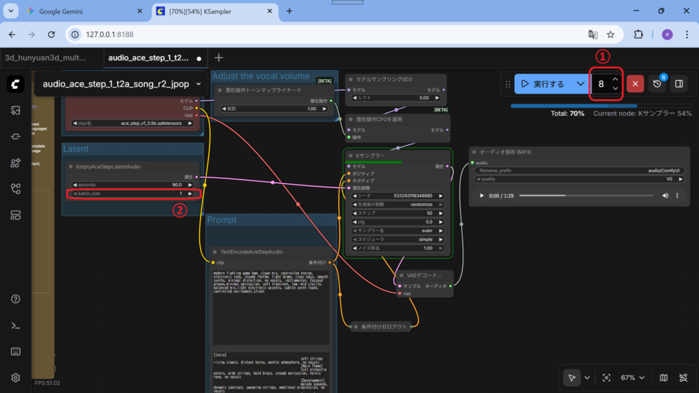Play the generated MP3 audio
699x393 pixels.
(x=482, y=196)
